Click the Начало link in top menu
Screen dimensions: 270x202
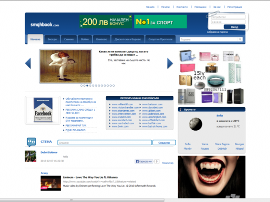pyautogui.click(x=150, y=7)
